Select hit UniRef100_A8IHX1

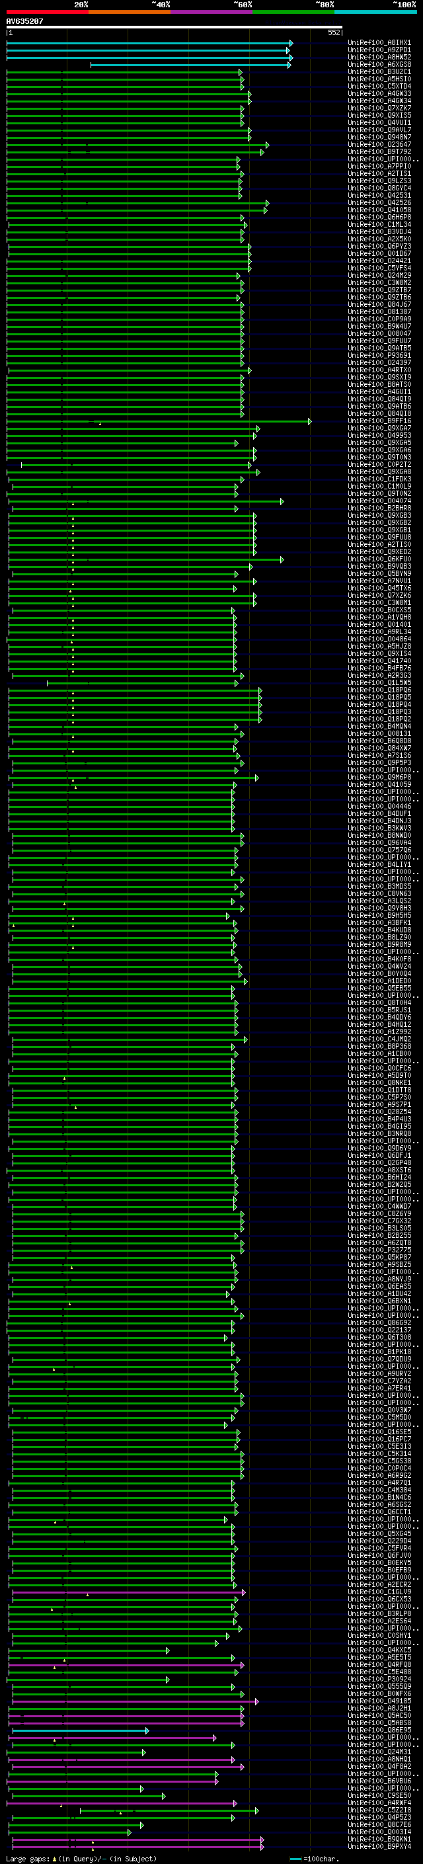click(379, 43)
